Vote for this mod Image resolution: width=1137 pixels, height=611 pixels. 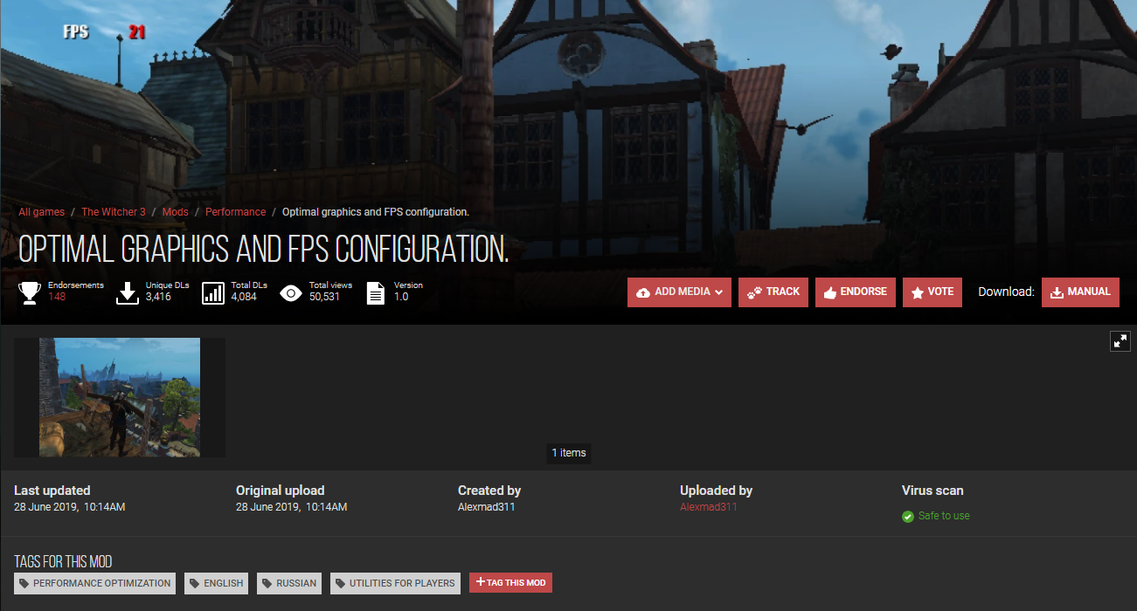click(932, 292)
